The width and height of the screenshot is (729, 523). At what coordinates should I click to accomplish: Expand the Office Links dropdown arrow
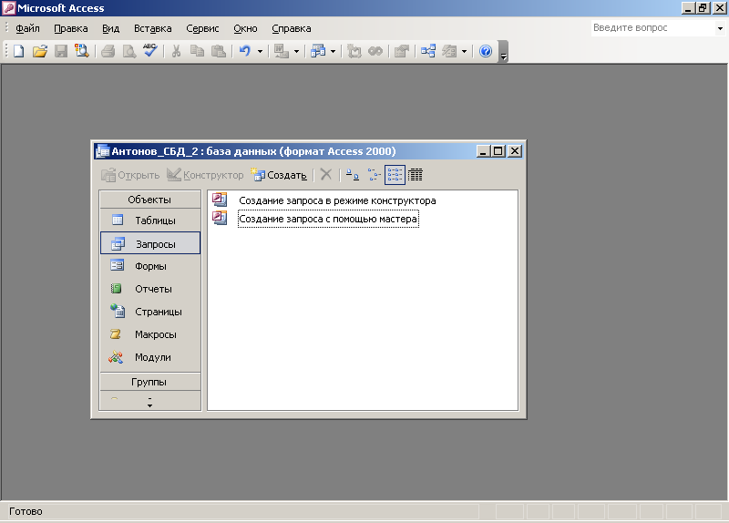pyautogui.click(x=296, y=51)
